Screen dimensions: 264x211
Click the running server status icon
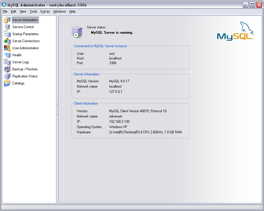point(77,32)
